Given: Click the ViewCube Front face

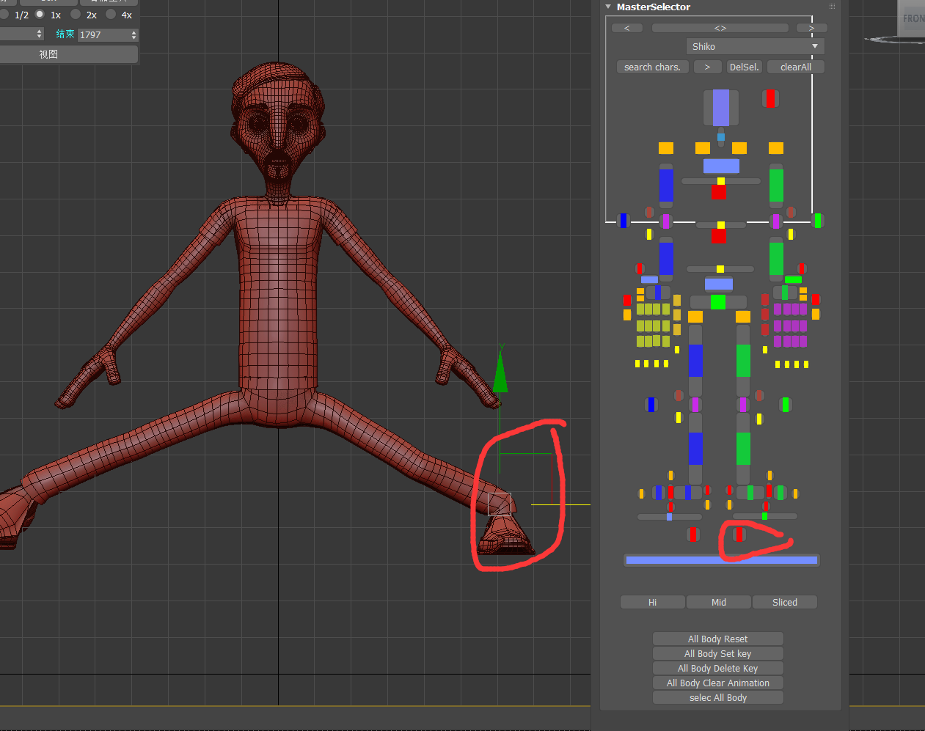Looking at the screenshot, I should pyautogui.click(x=912, y=18).
